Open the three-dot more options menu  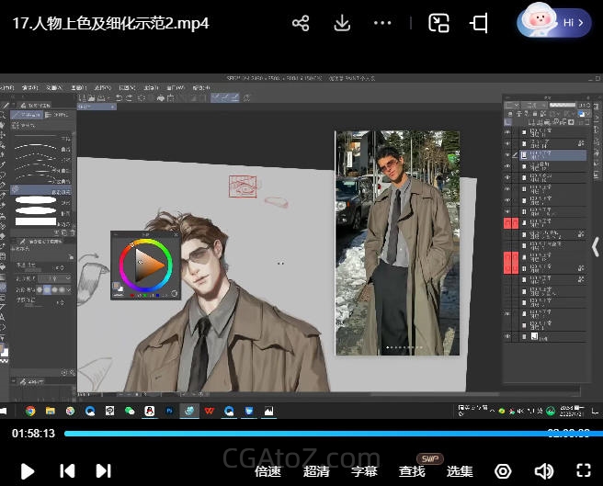[x=384, y=24]
